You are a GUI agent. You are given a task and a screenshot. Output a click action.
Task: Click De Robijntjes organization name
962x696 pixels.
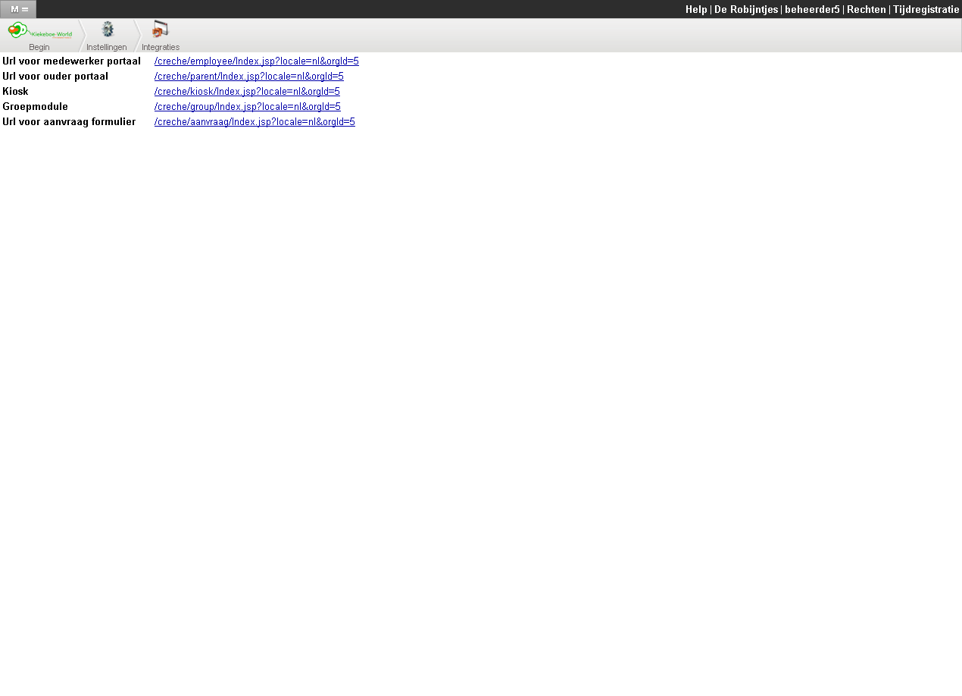coord(745,9)
